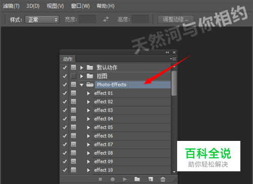Click the scrollbar down arrow
Image resolution: width=253 pixels, height=184 pixels.
point(174,172)
